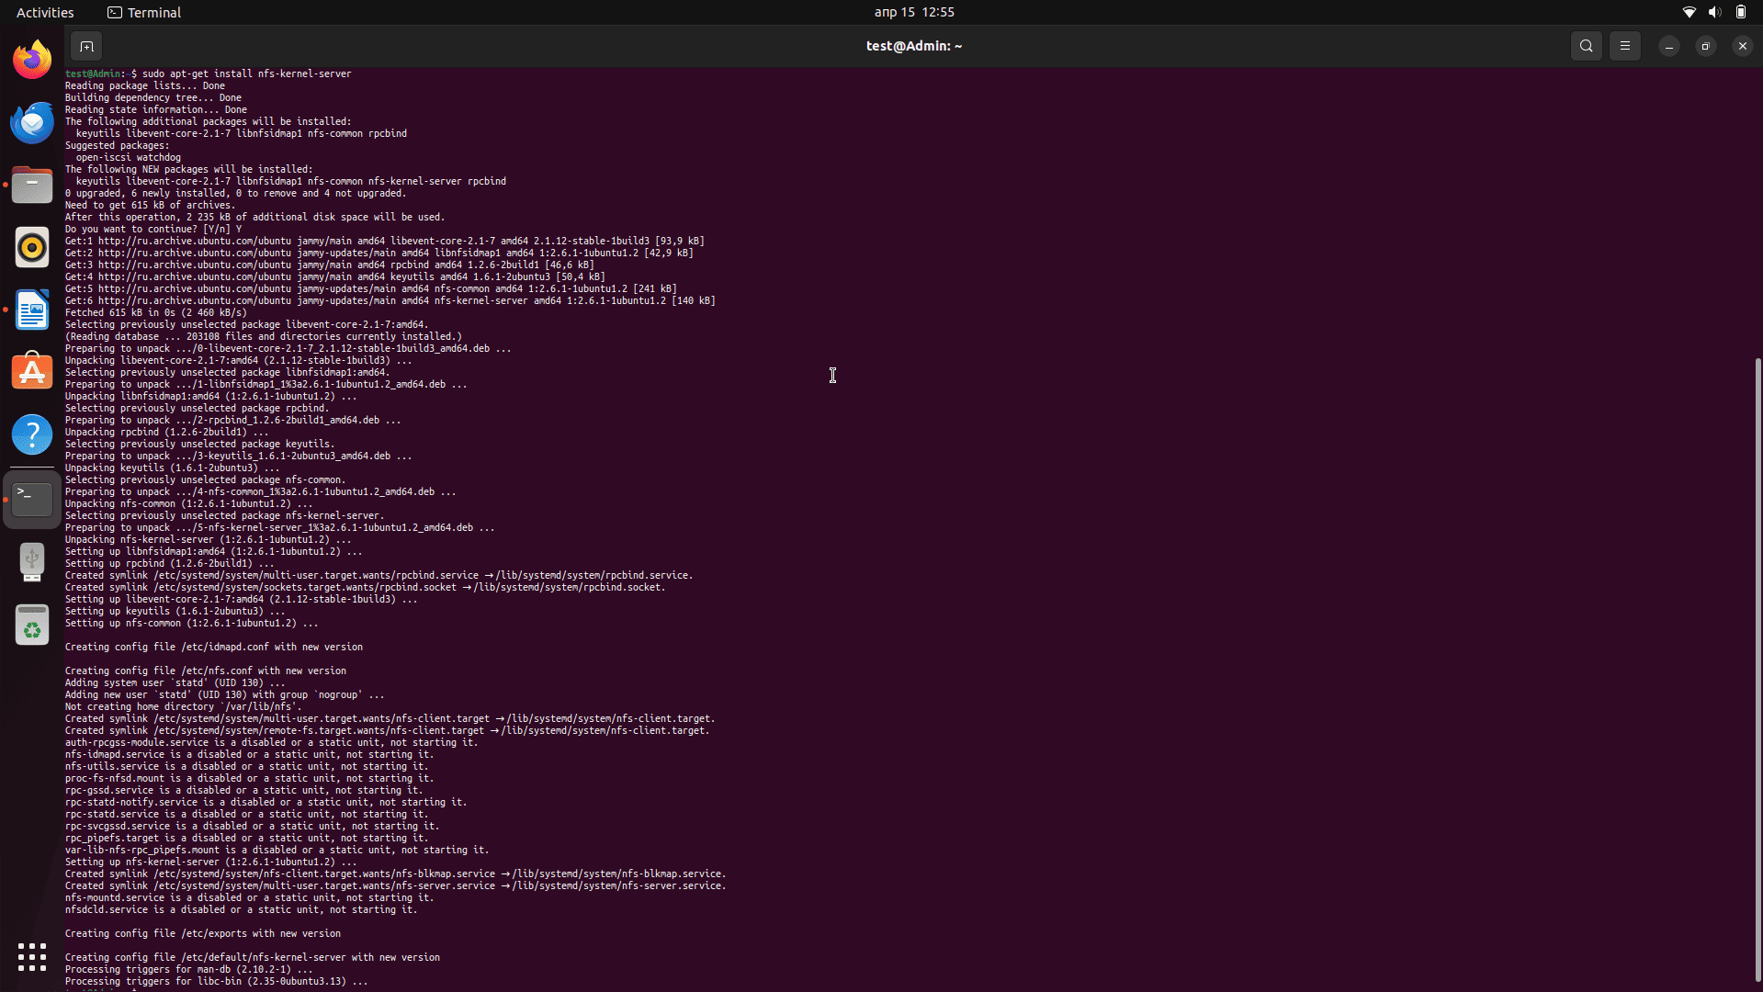Open LibreOffice Writer from dock
The height and width of the screenshot is (992, 1763).
(32, 310)
